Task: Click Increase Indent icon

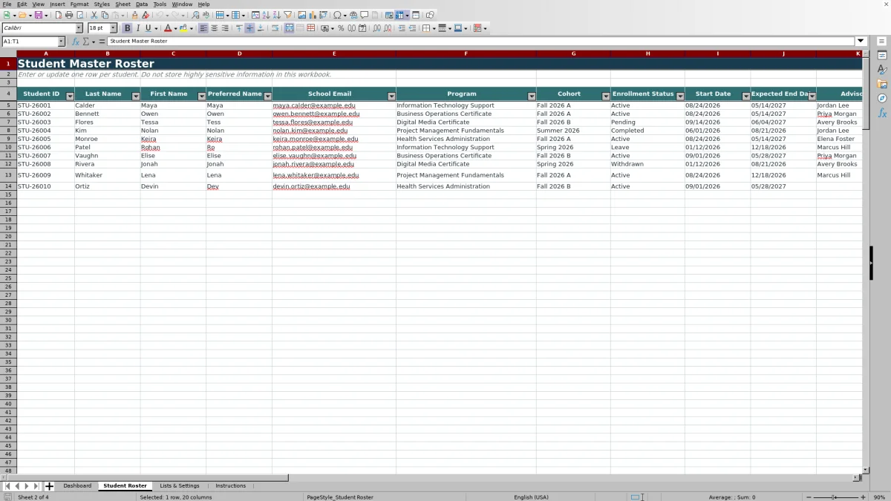Action: click(x=402, y=28)
